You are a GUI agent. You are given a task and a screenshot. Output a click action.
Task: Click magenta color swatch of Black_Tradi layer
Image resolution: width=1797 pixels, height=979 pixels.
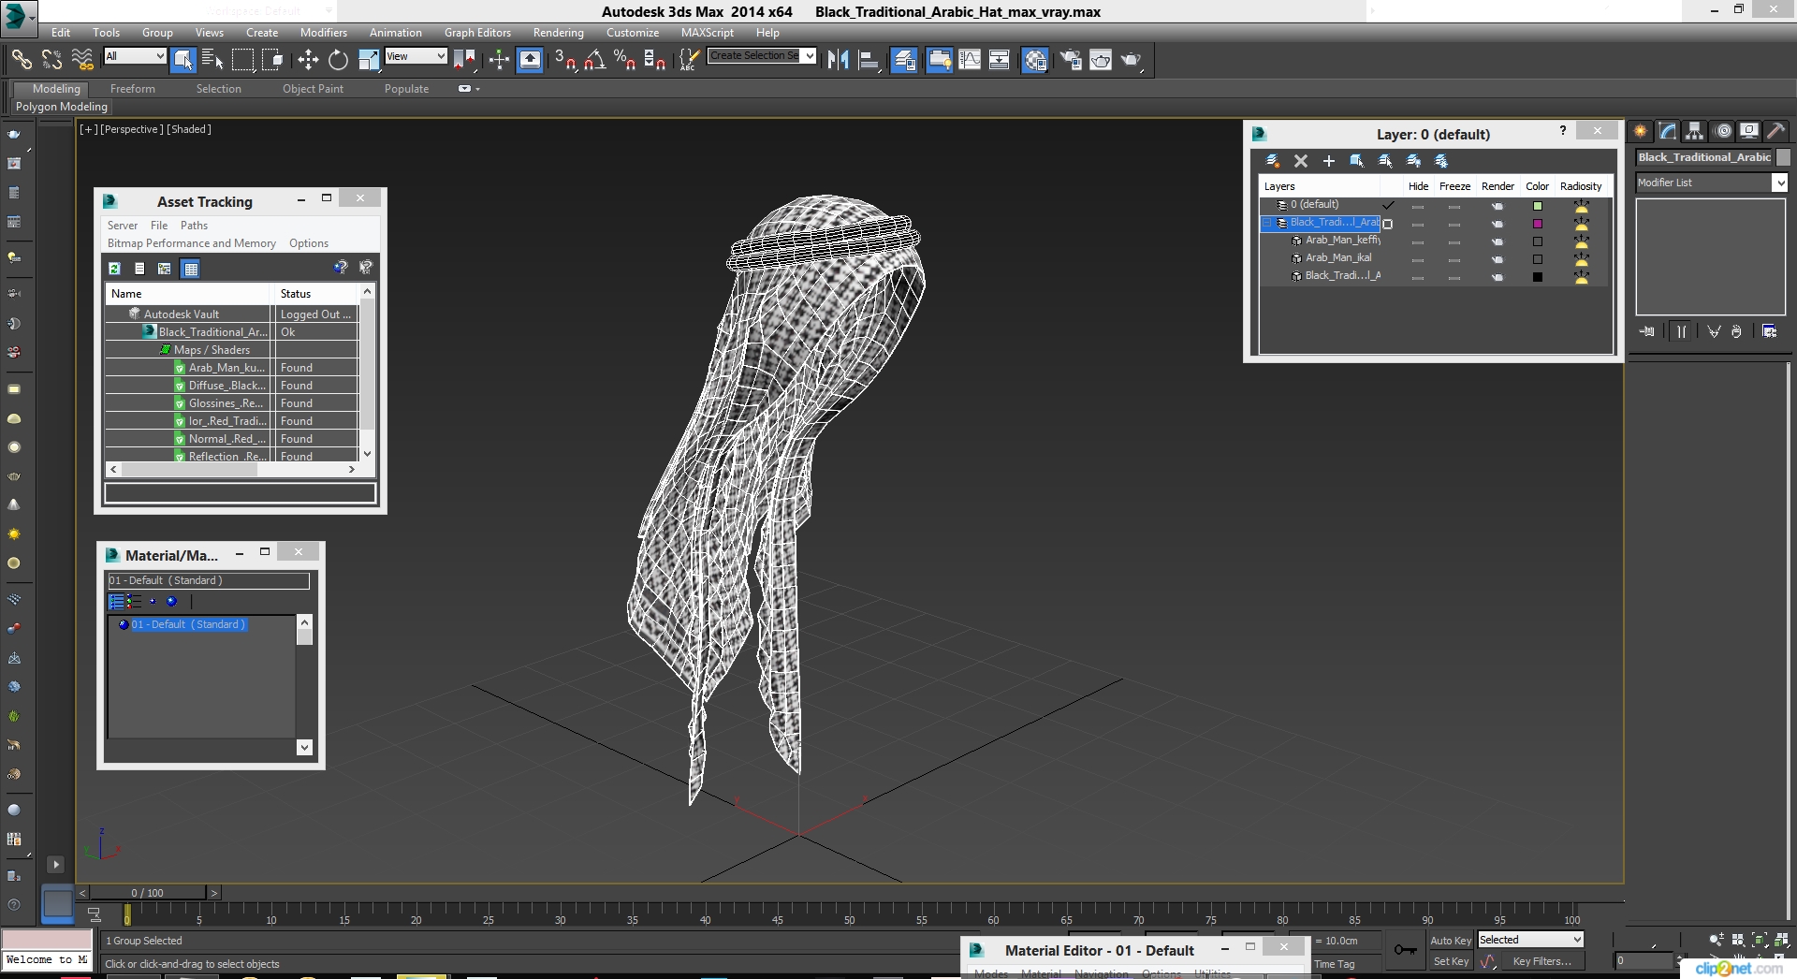[1537, 224]
